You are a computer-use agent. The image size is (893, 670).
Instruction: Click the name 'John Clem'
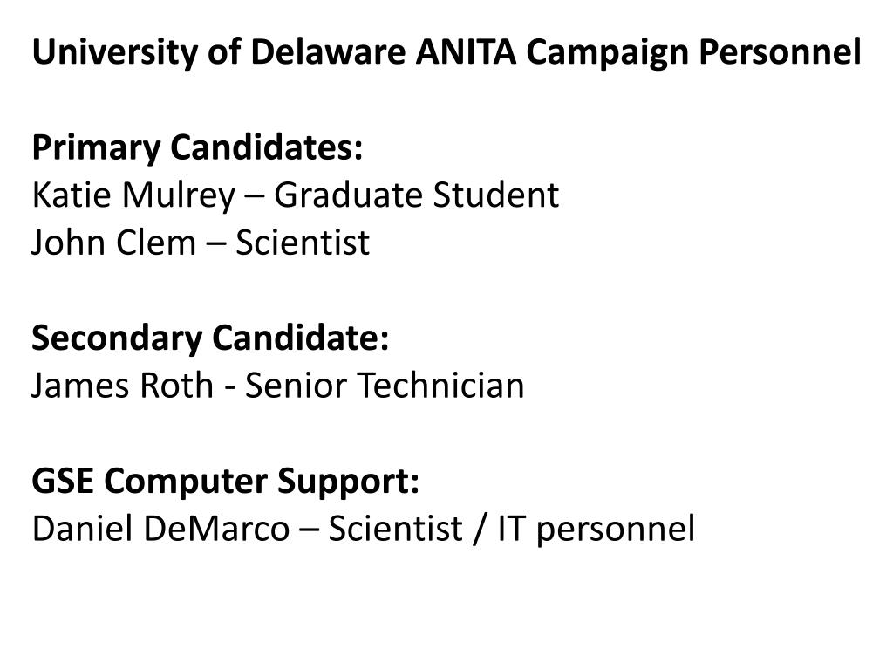(114, 243)
